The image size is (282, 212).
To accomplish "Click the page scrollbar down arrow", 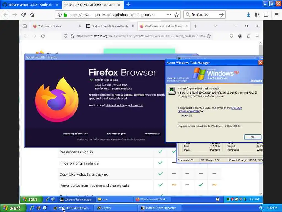I will [x=261, y=194].
